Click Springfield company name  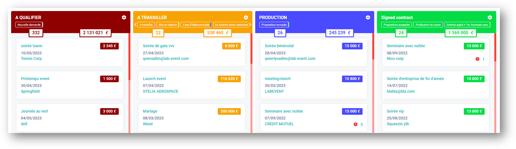click(30, 92)
